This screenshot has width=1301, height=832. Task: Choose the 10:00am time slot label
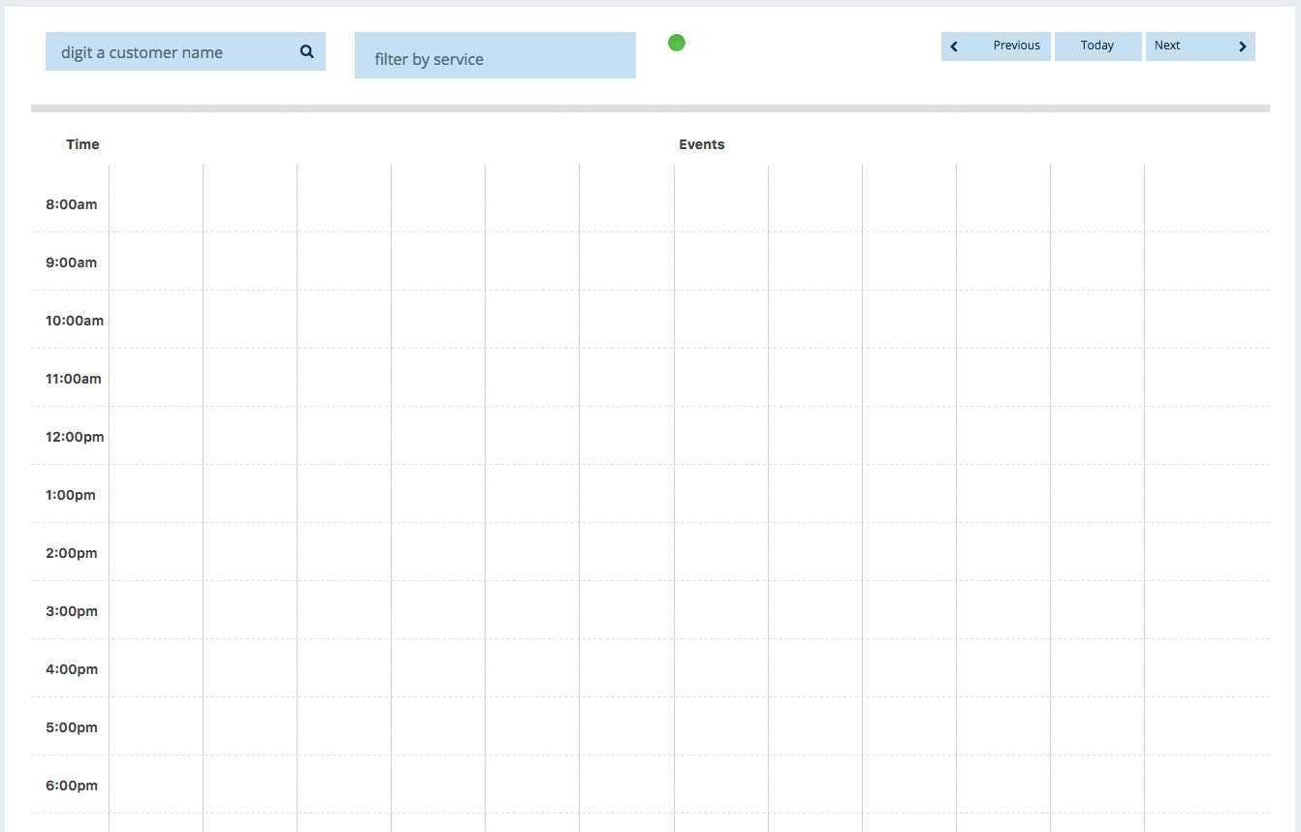pyautogui.click(x=74, y=321)
